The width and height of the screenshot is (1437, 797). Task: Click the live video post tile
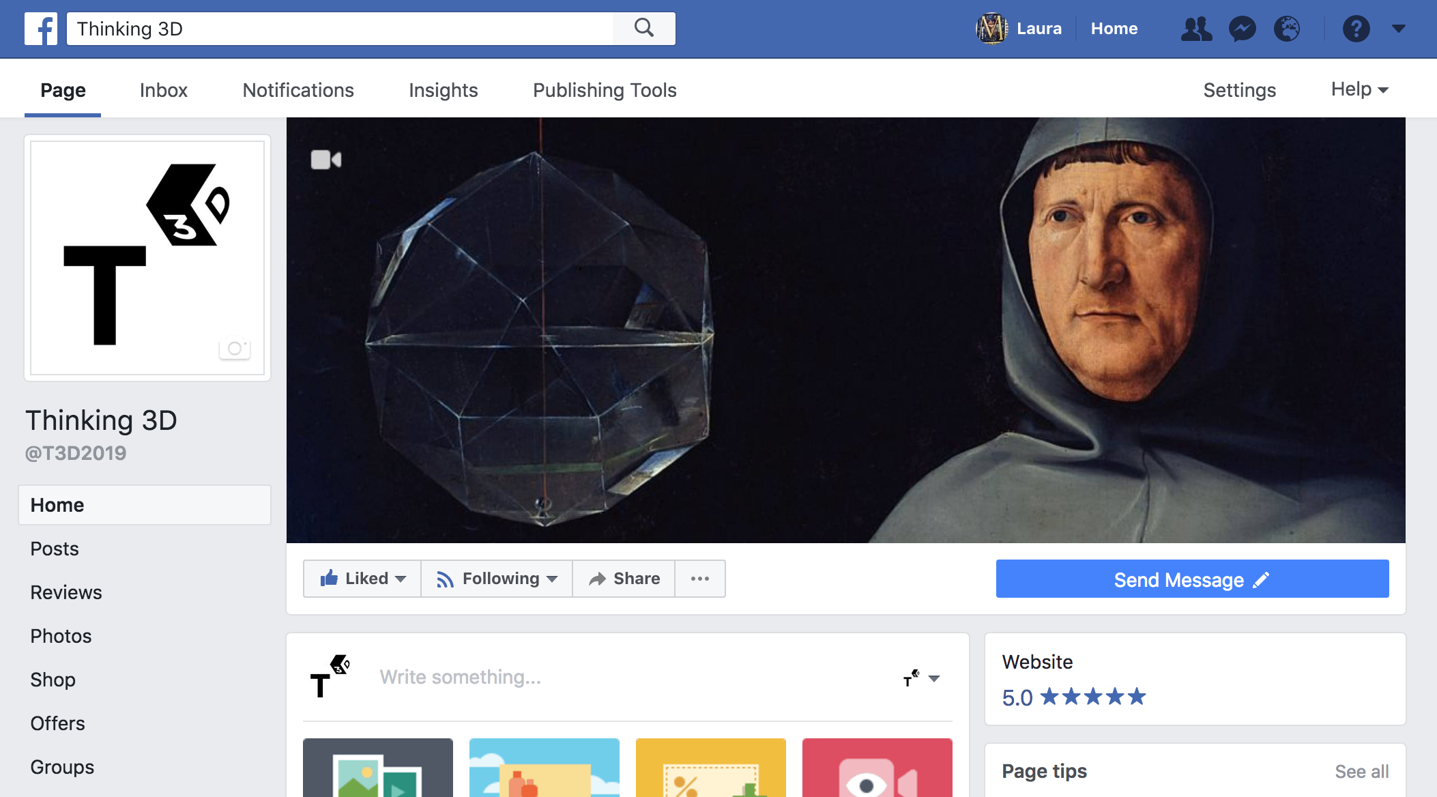[877, 768]
